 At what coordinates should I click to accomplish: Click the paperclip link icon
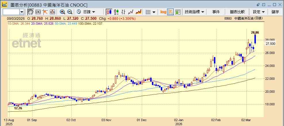point(258,5)
